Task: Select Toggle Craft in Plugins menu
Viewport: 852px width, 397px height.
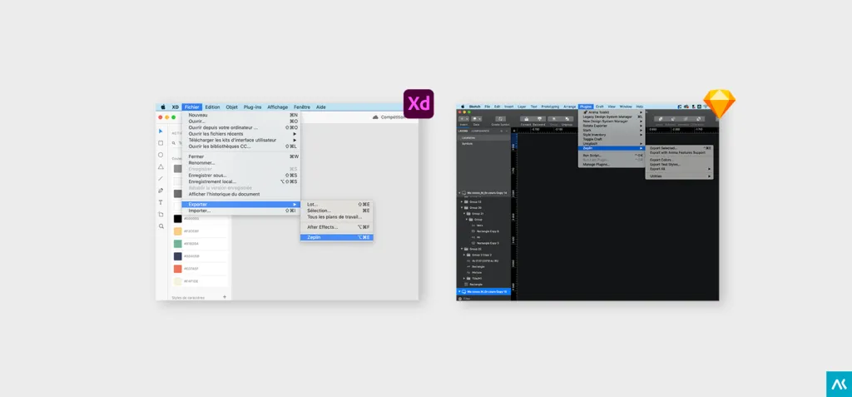Action: click(612, 139)
